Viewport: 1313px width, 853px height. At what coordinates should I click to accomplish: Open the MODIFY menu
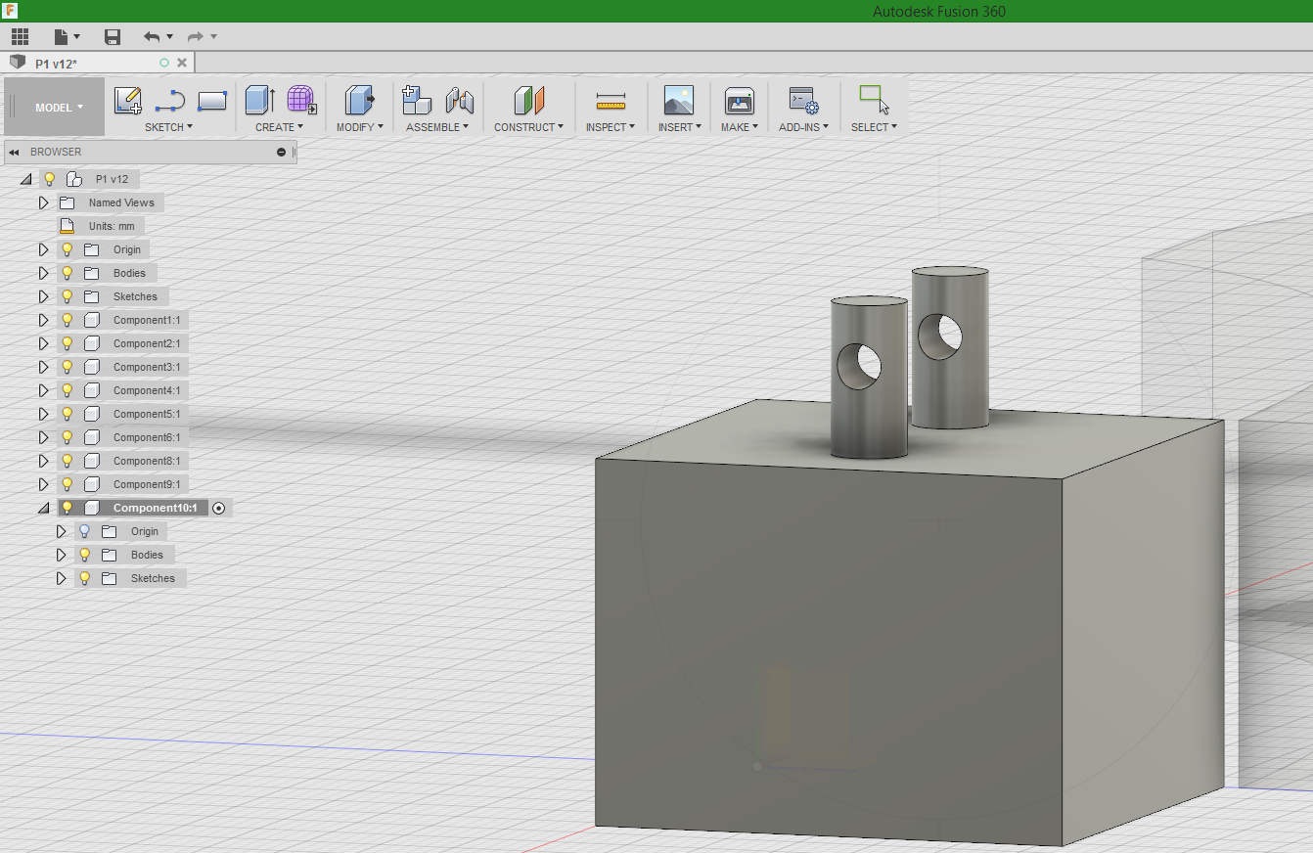[x=360, y=127]
